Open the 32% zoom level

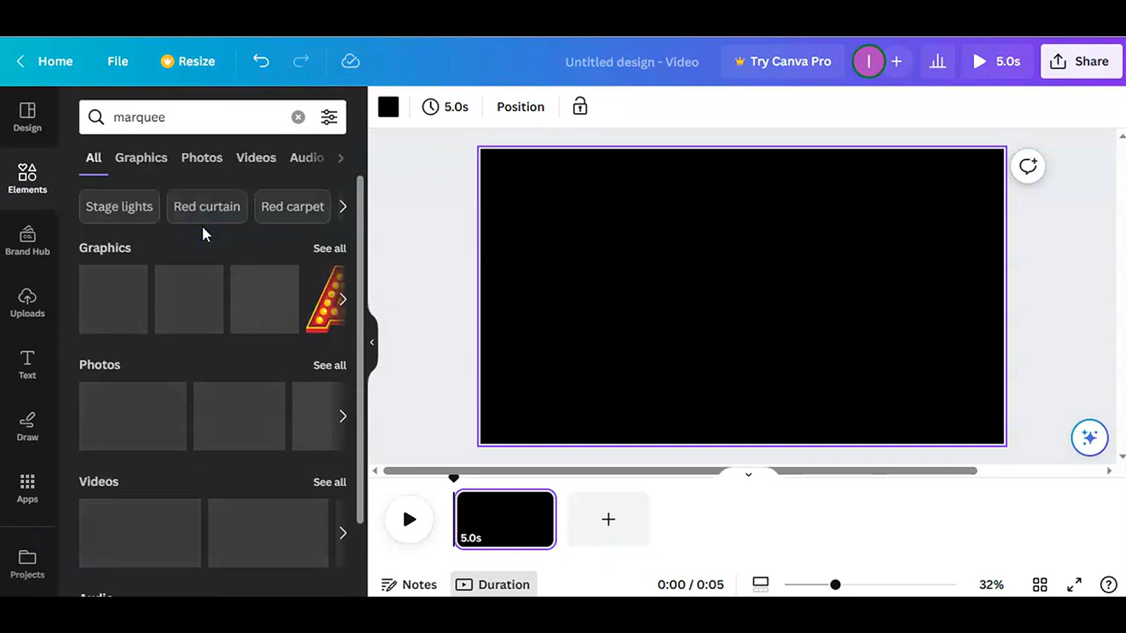(991, 584)
